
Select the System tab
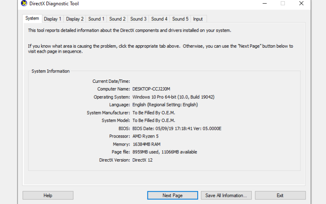32,18
